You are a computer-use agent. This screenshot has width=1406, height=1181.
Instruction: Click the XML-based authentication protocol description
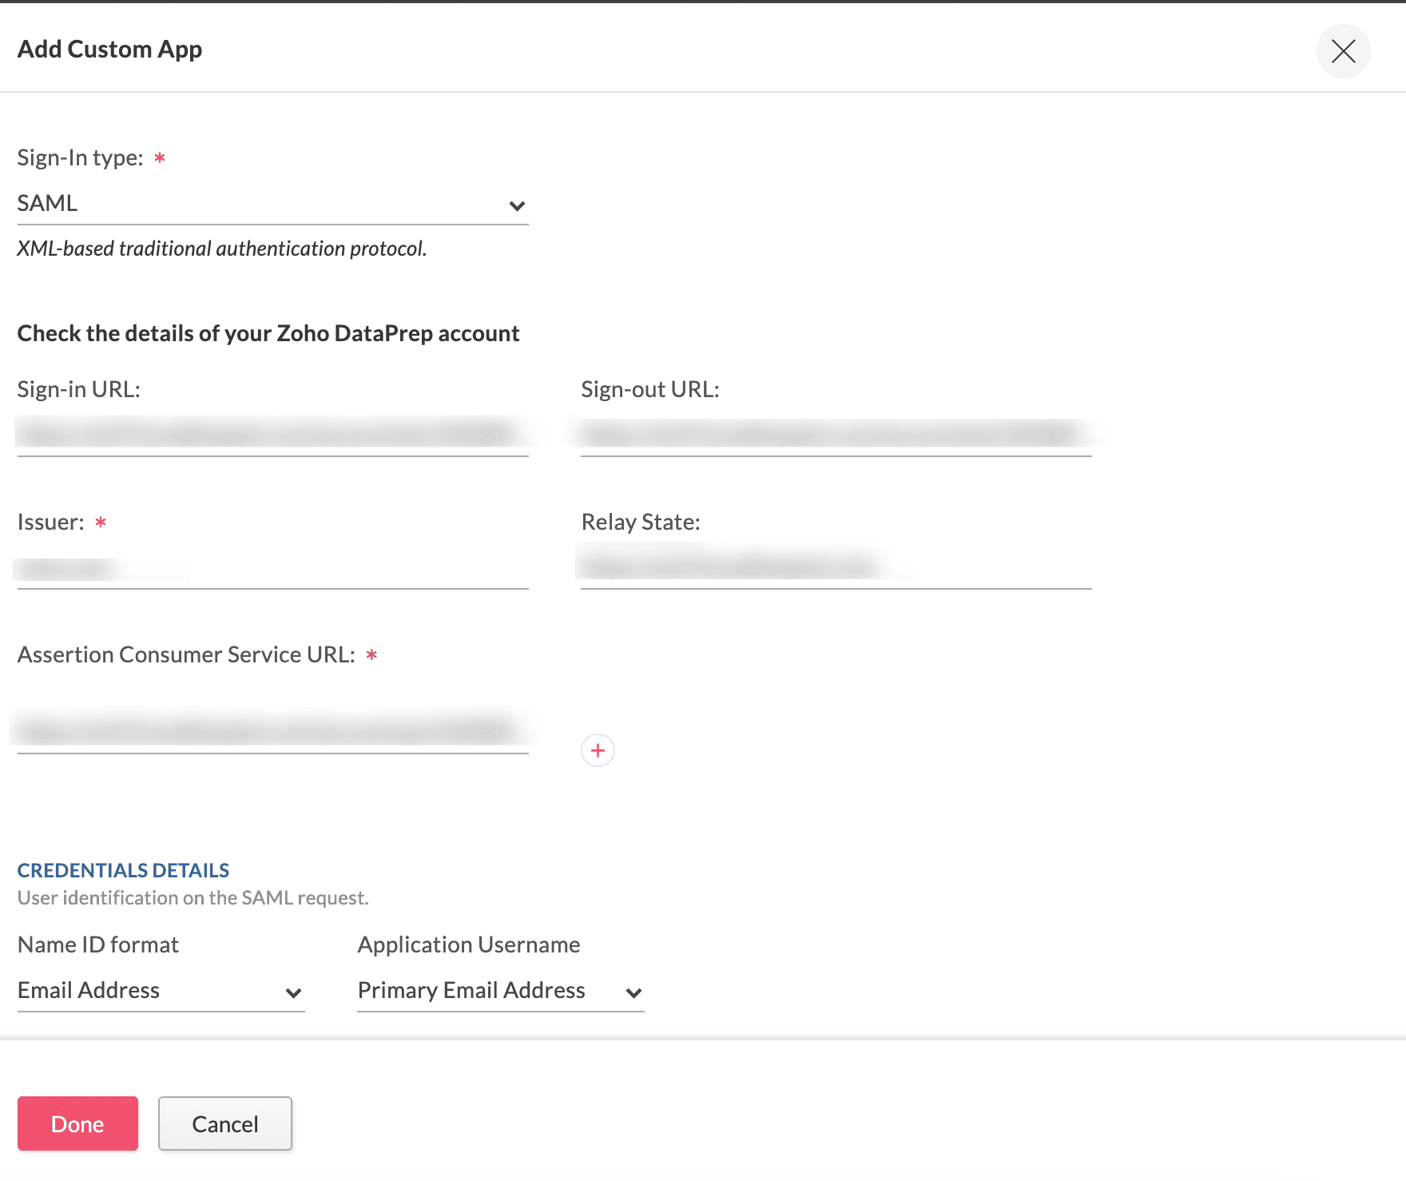pos(222,249)
